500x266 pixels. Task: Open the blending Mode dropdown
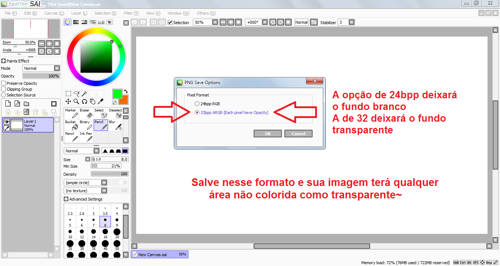[41, 68]
